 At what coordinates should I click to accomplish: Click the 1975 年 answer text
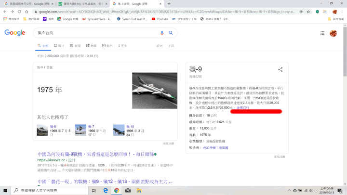pos(50,90)
